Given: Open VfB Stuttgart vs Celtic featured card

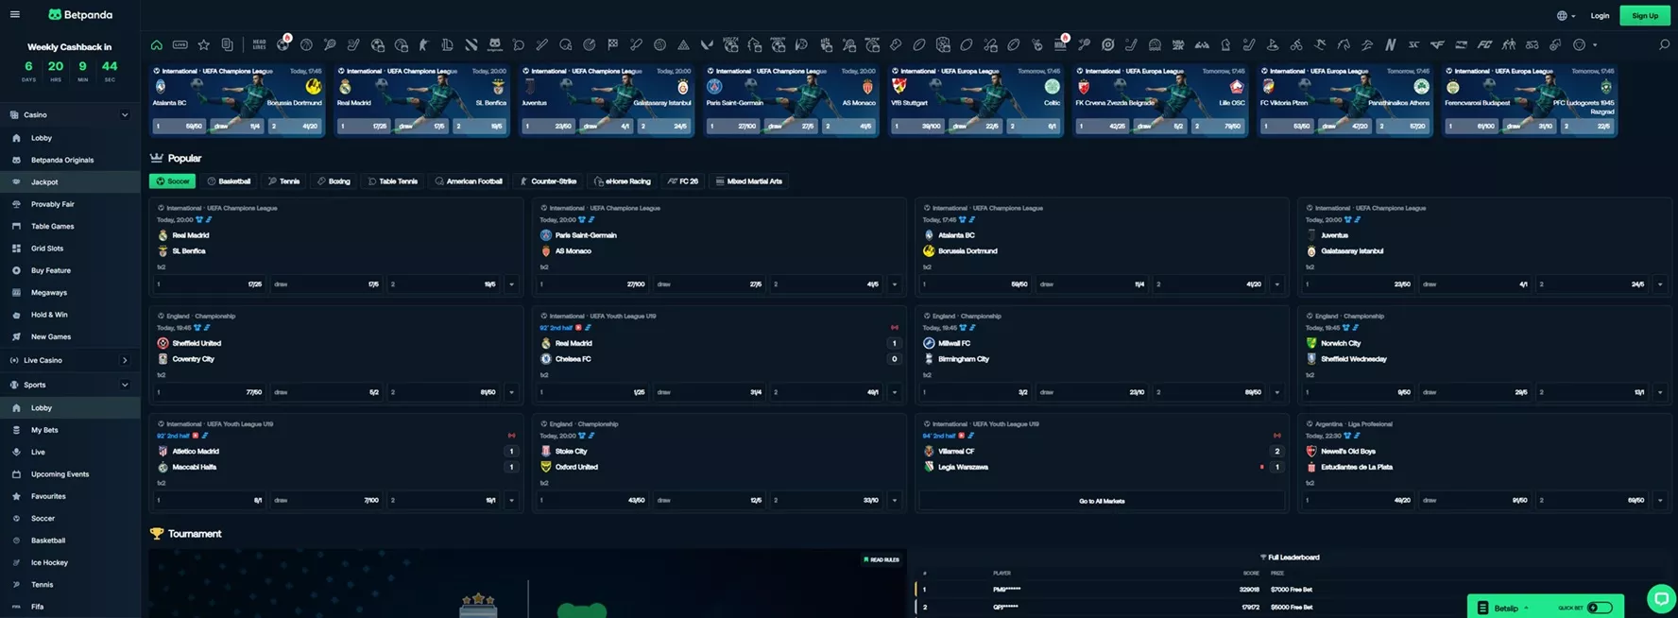Looking at the screenshot, I should (x=975, y=100).
